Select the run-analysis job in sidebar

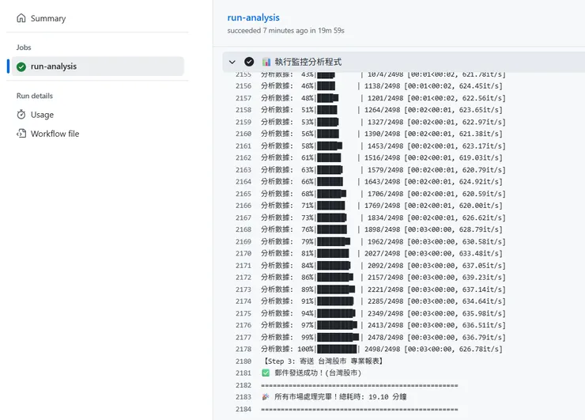pyautogui.click(x=98, y=66)
